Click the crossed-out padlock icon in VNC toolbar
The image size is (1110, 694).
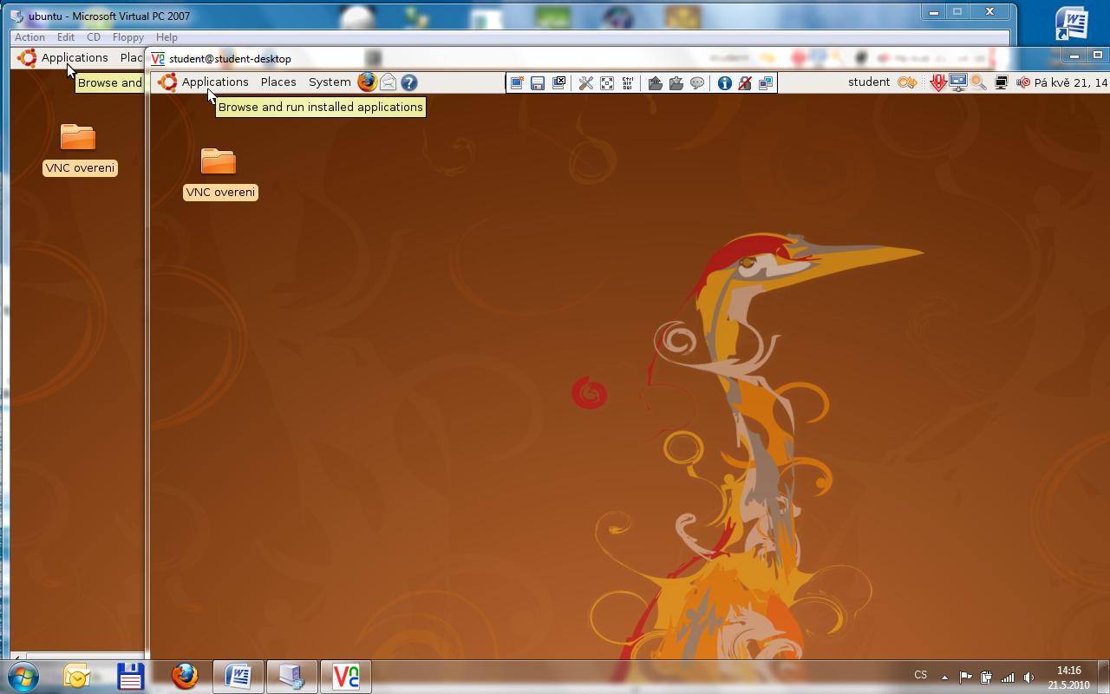tap(745, 83)
